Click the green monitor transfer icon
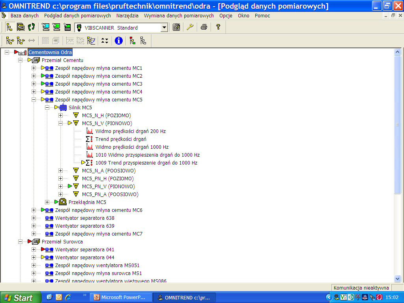Screen dimensions: 404x303 point(56,27)
